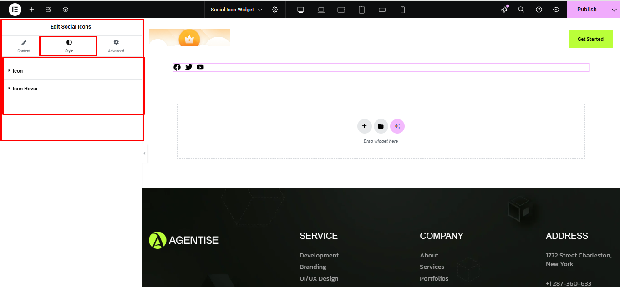Switch to Tablet portrait preview

tap(362, 10)
